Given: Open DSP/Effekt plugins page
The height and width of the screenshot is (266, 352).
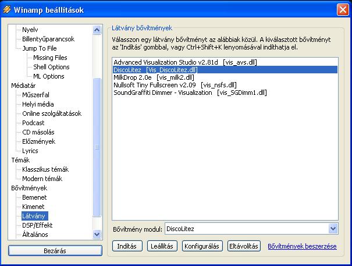Looking at the screenshot, I should (x=37, y=225).
